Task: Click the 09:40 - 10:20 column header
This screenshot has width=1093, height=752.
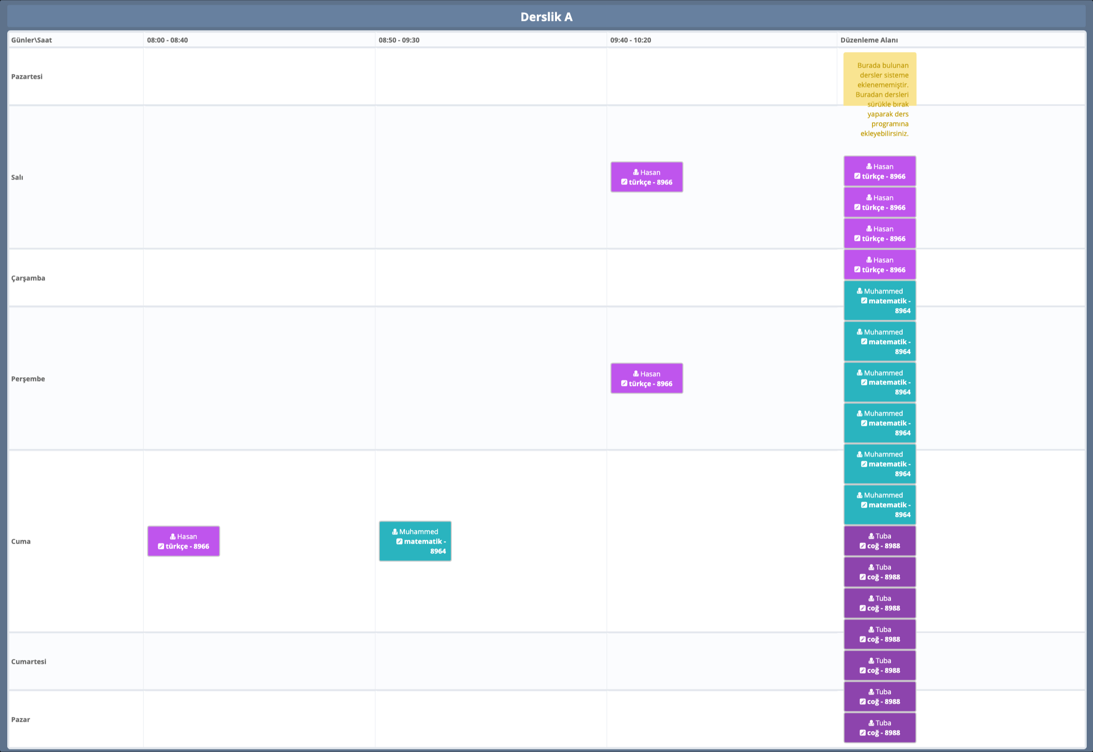Action: pos(630,40)
